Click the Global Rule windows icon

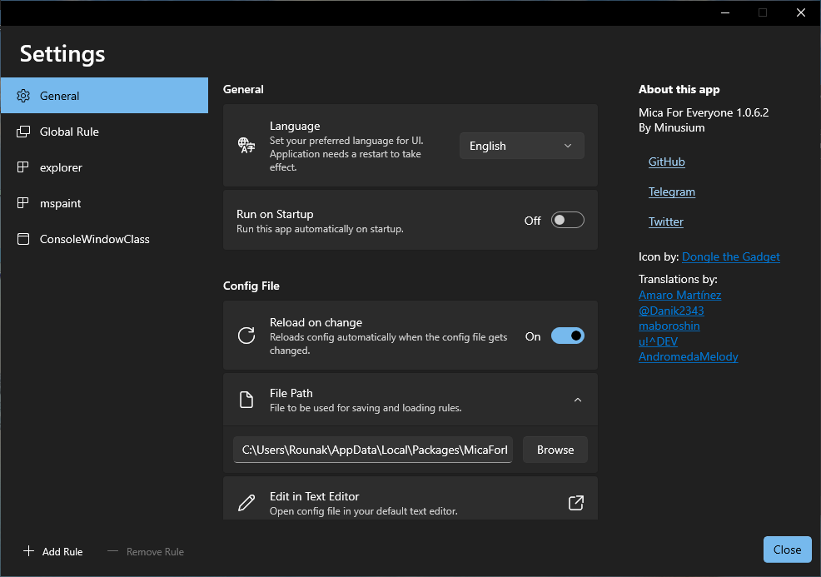23,132
